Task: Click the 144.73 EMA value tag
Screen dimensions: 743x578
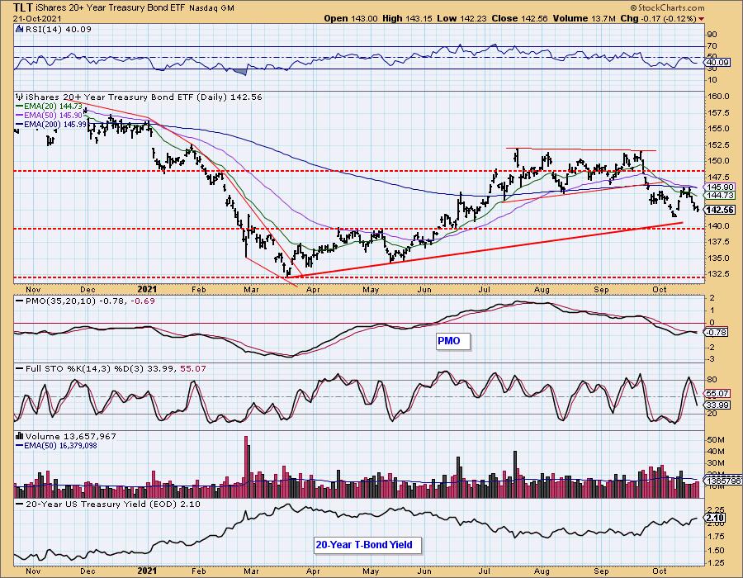Action: (720, 195)
